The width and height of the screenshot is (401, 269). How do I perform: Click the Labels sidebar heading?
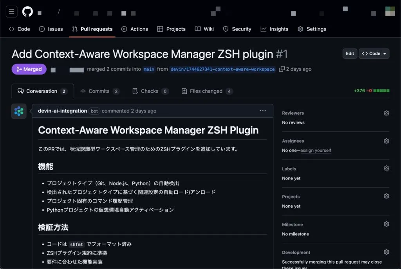click(289, 169)
